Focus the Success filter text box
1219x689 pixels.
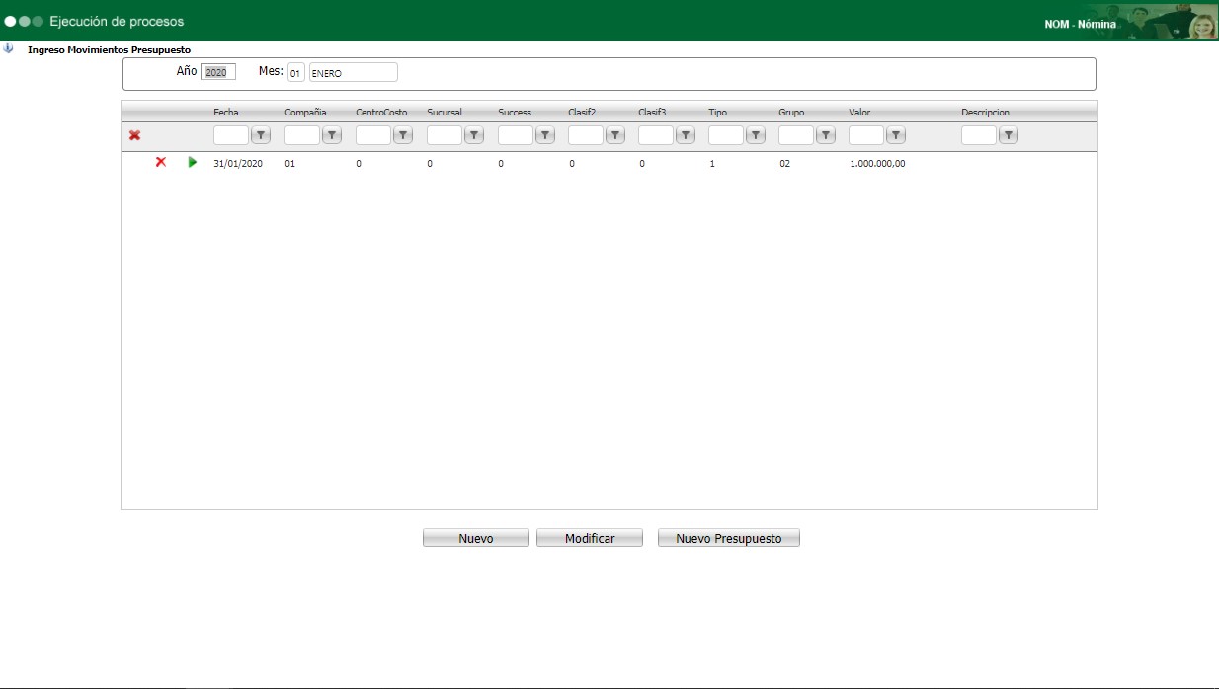click(x=516, y=135)
